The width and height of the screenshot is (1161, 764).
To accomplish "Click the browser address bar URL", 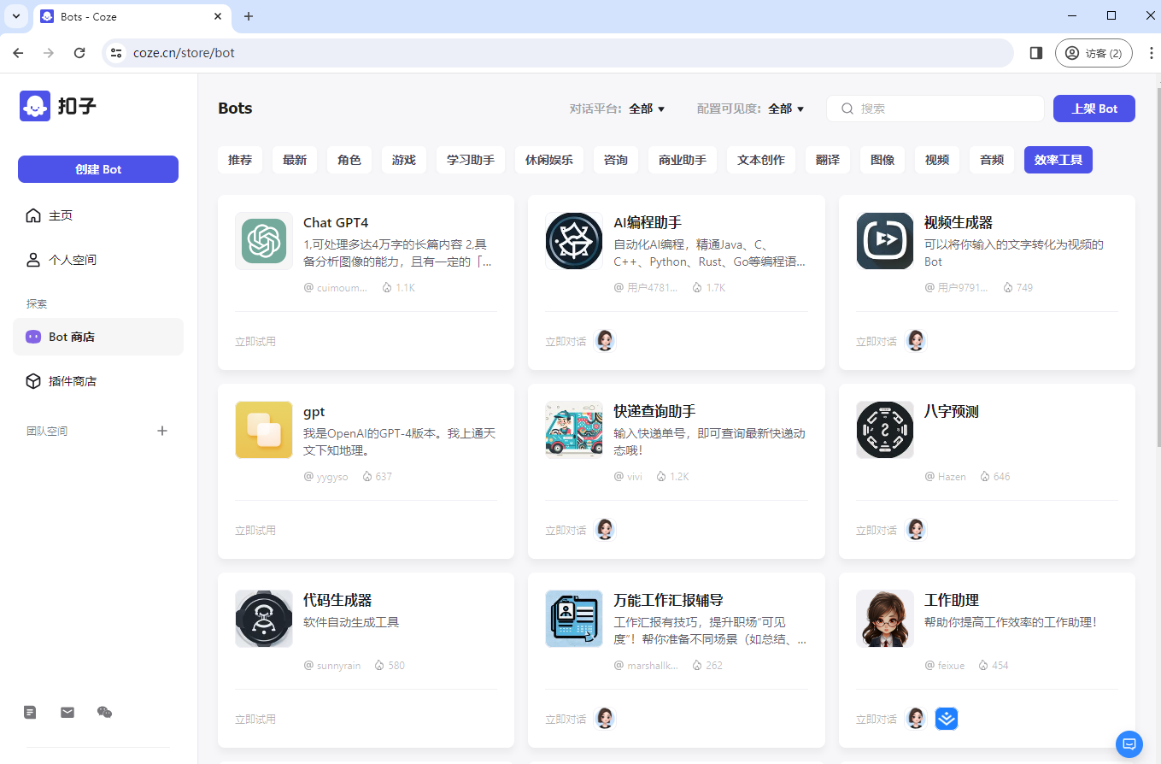I will pos(184,53).
